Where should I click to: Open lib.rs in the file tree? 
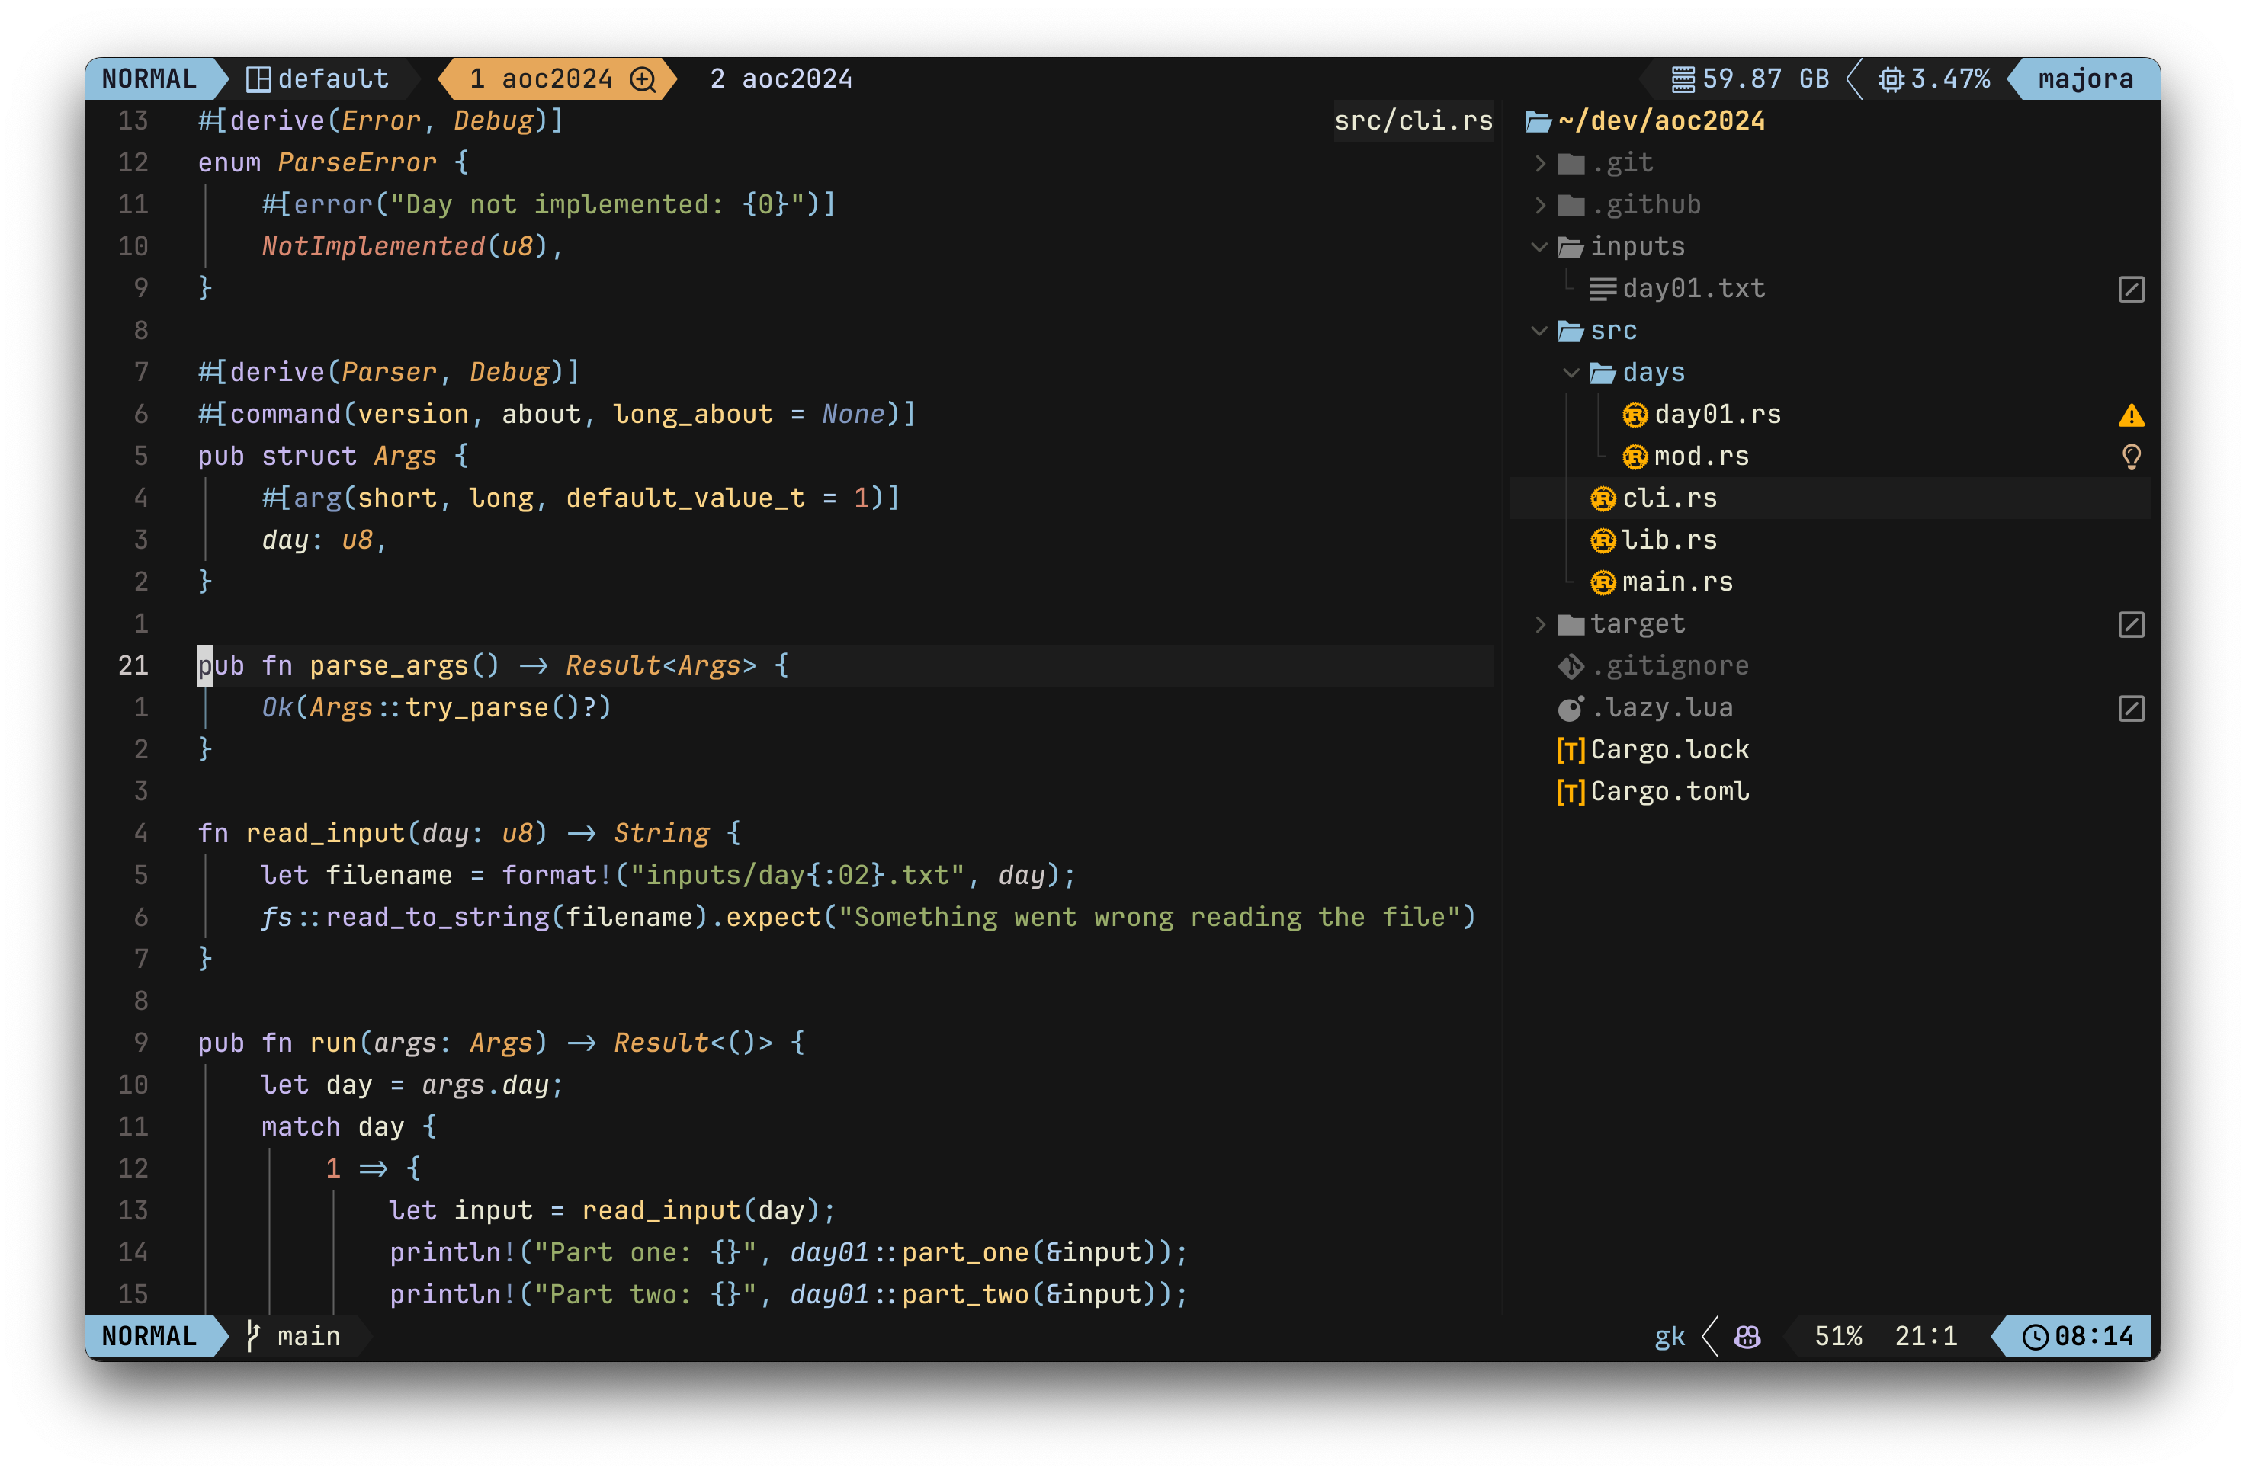[x=1670, y=540]
